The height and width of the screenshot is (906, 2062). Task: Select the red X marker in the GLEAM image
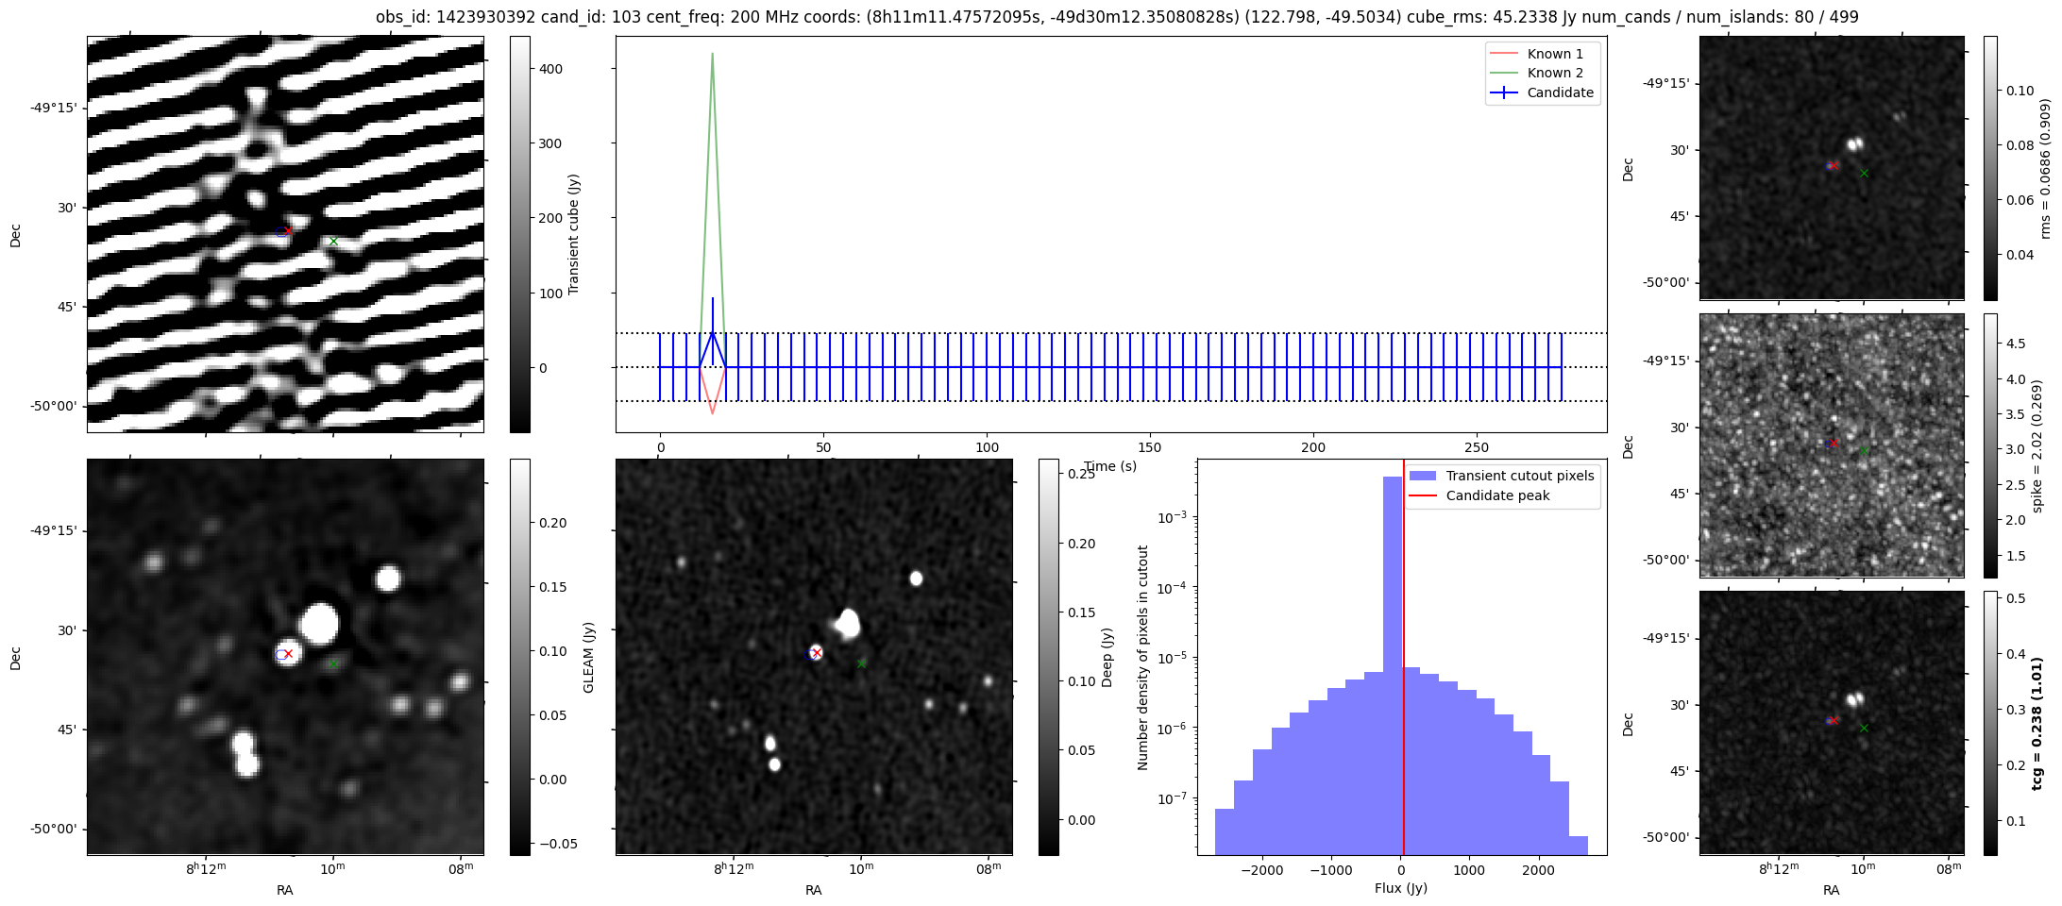pyautogui.click(x=288, y=653)
